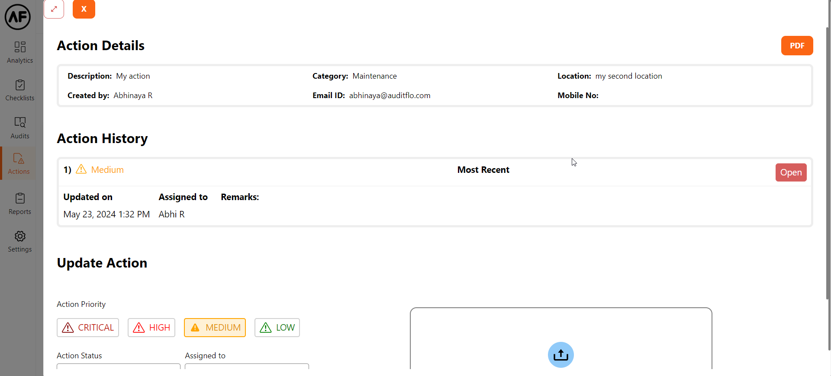Select email abhinaya@auditflo.com text
The width and height of the screenshot is (831, 376).
(x=390, y=96)
